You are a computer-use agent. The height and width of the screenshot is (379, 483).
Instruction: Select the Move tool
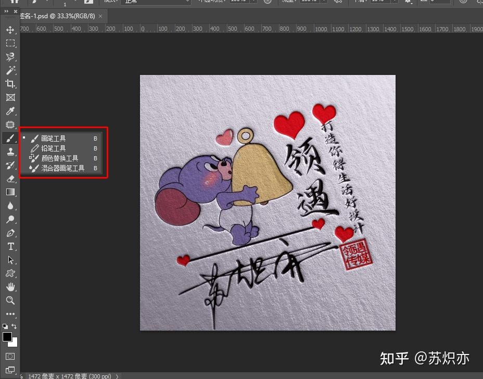click(10, 30)
